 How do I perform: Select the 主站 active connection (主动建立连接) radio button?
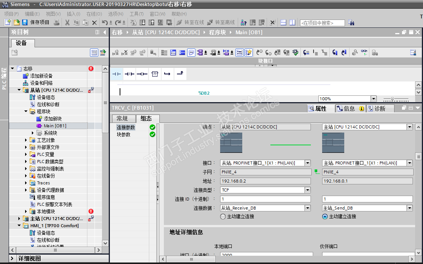coord(325,217)
